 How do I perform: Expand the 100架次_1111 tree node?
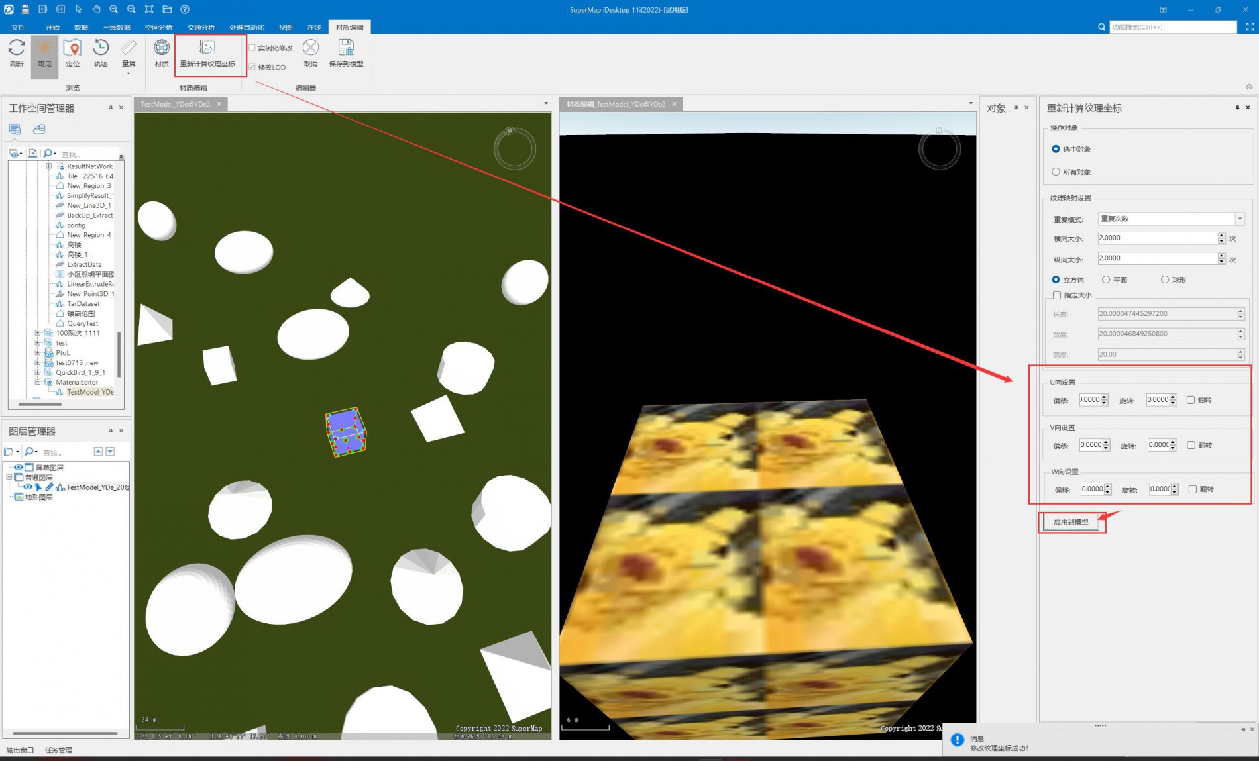tap(38, 333)
